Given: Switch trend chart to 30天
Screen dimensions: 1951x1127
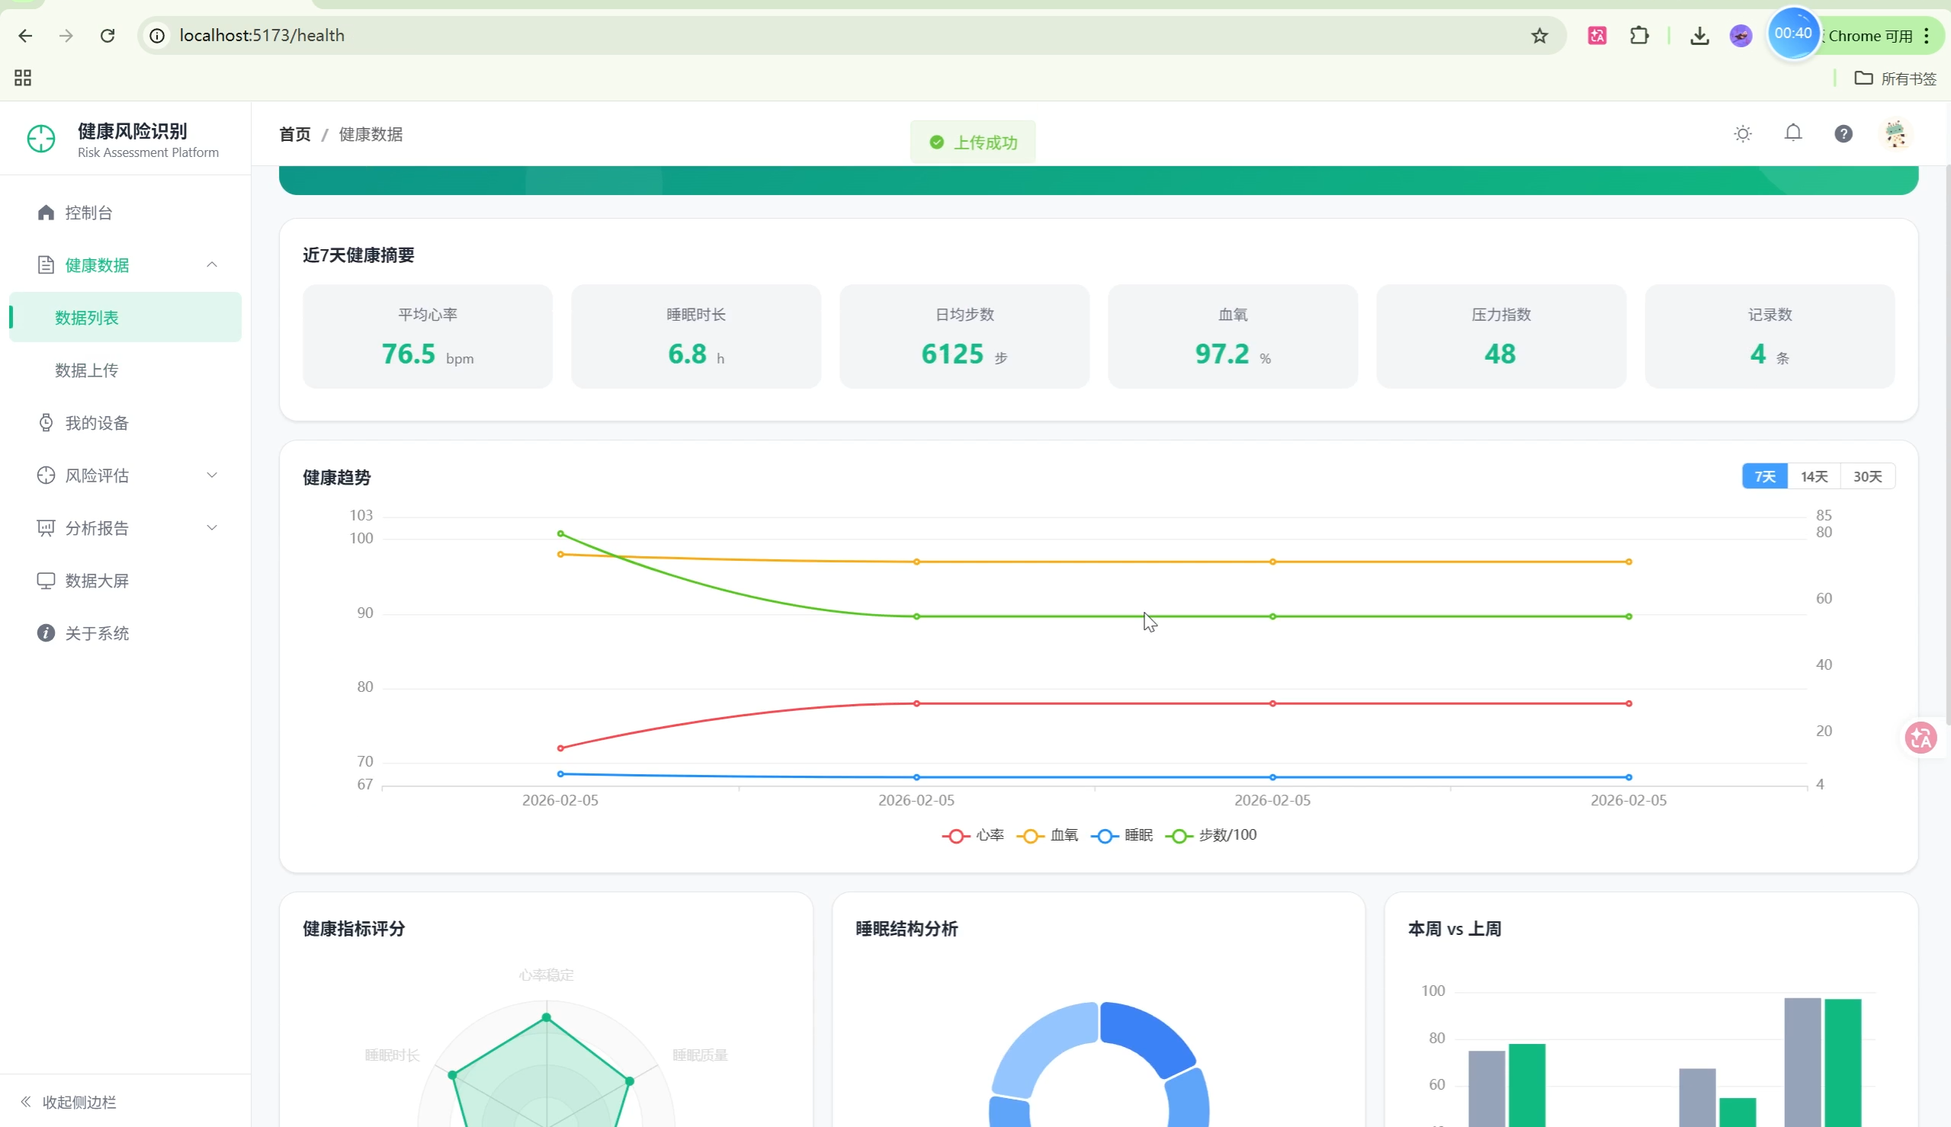Looking at the screenshot, I should pos(1866,477).
